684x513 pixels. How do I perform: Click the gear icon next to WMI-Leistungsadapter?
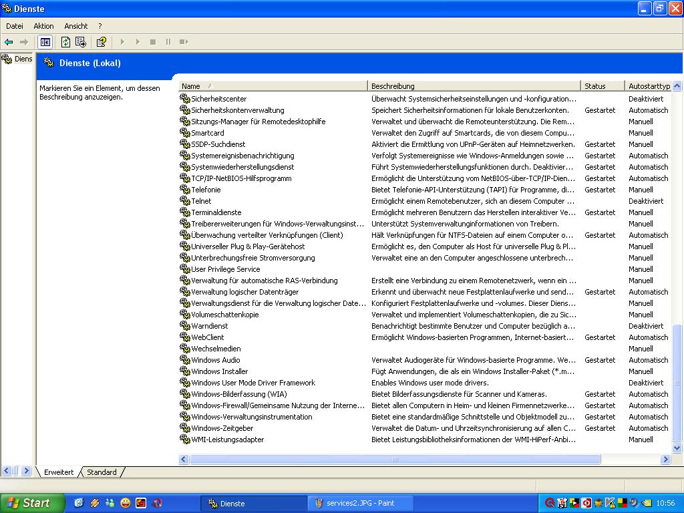(185, 440)
